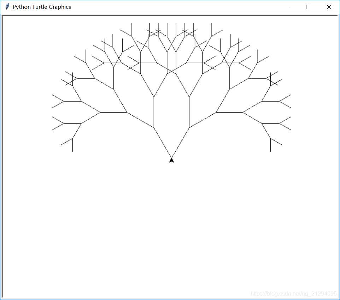The width and height of the screenshot is (340, 300).
Task: Click the Python feather icon in title bar
Action: click(7, 7)
